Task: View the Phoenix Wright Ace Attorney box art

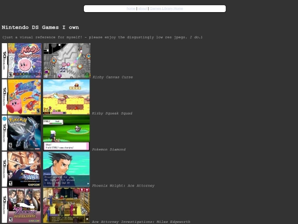Action: [x=22, y=169]
